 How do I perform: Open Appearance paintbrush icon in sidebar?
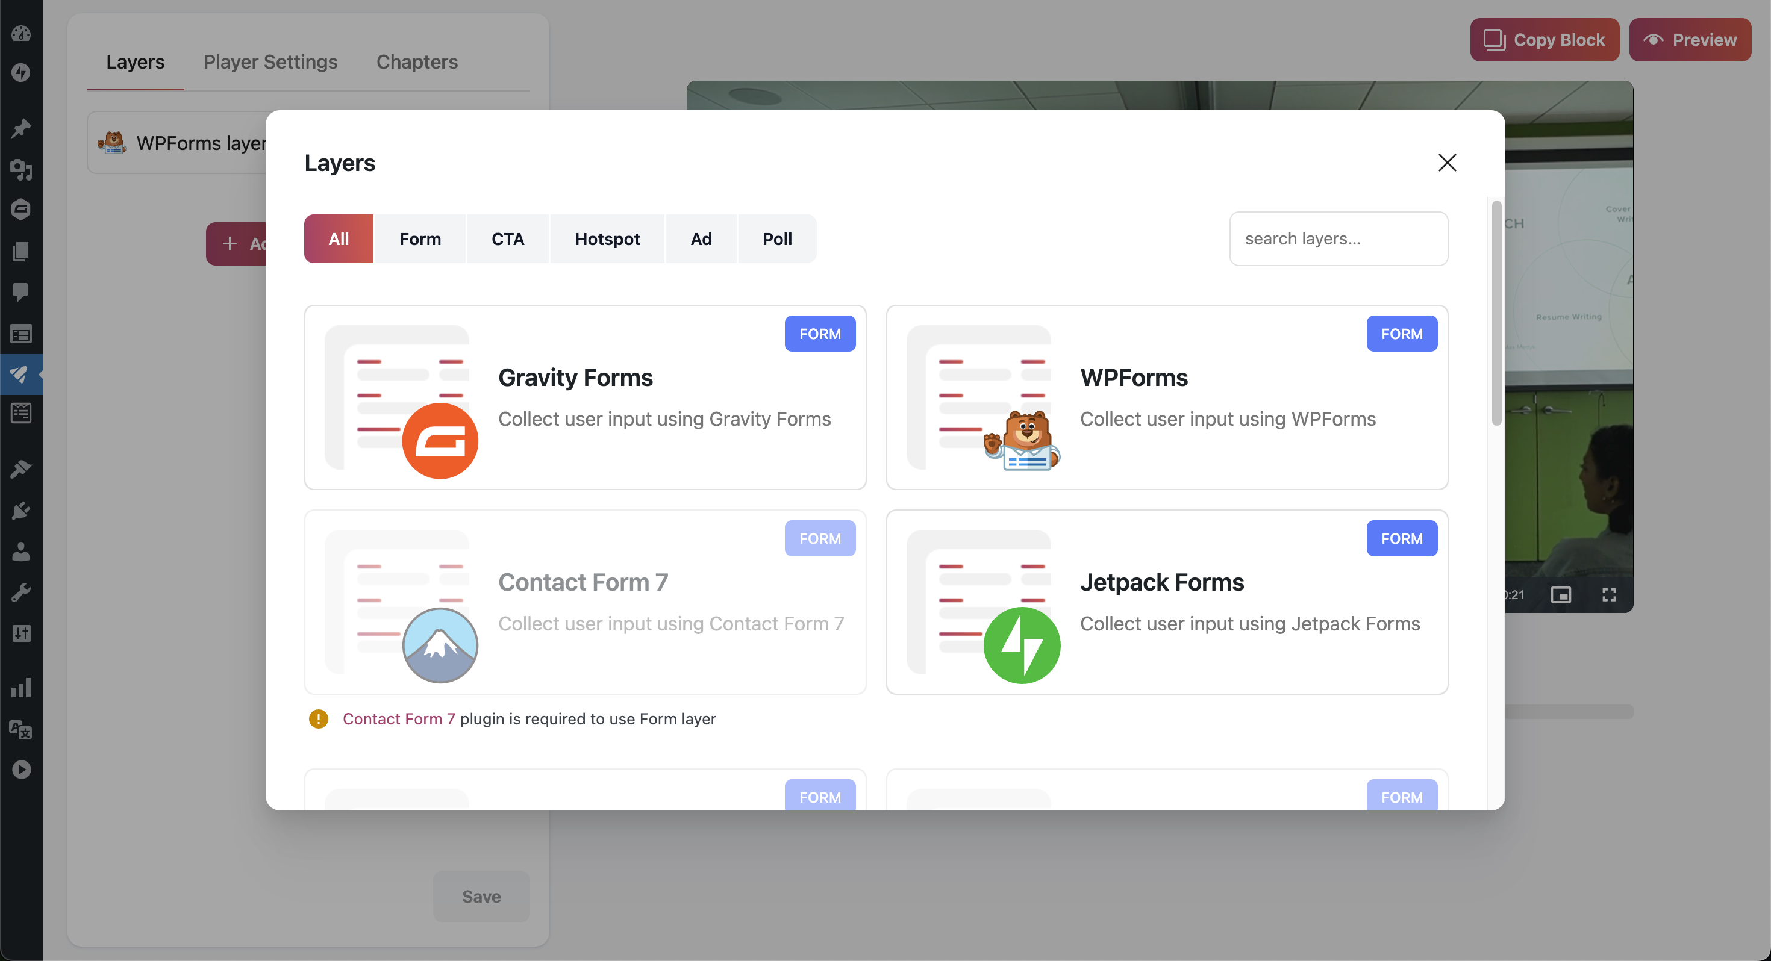tap(21, 470)
